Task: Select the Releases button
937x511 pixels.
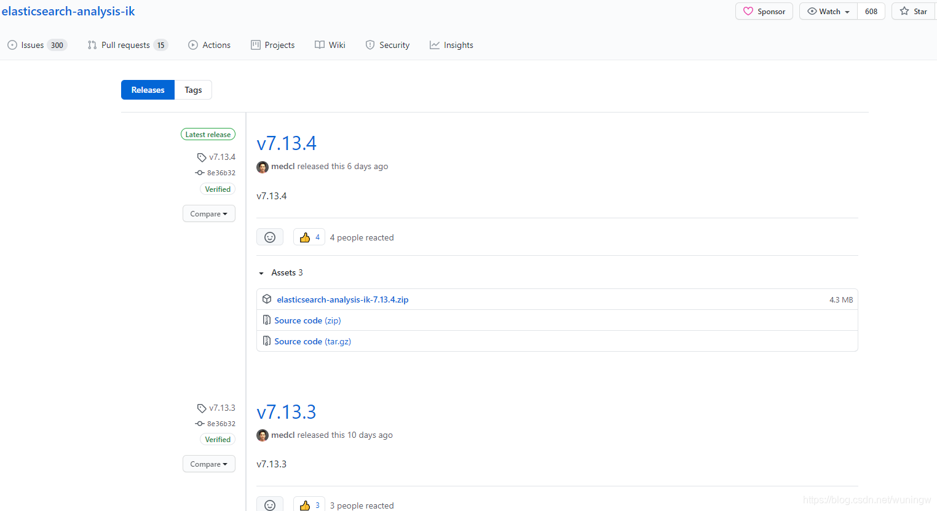Action: [148, 90]
